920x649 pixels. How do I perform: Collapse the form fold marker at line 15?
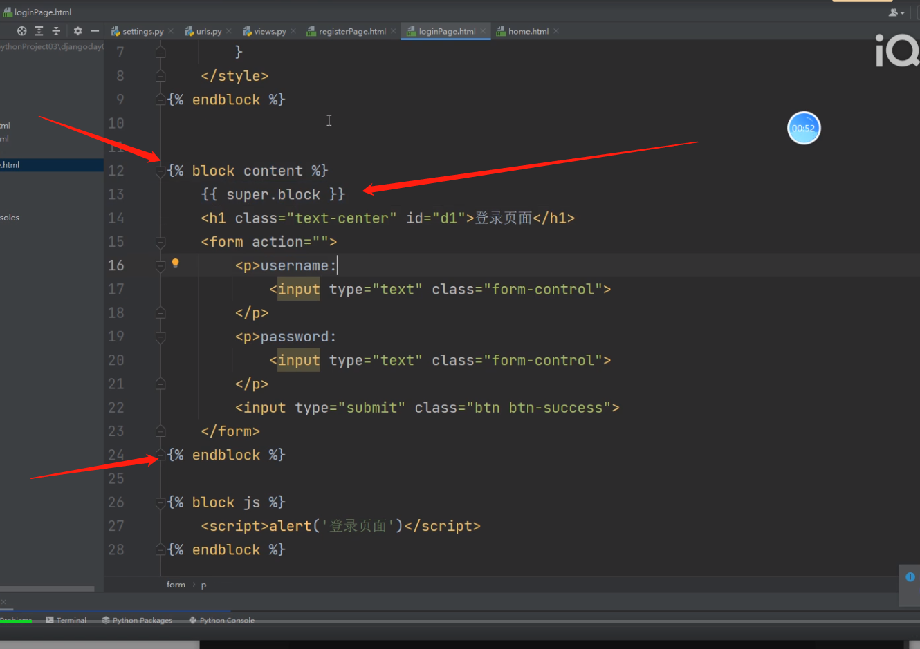(x=160, y=242)
